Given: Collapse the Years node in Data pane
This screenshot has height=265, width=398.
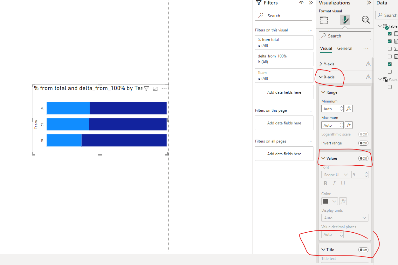Looking at the screenshot, I should pyautogui.click(x=380, y=80).
